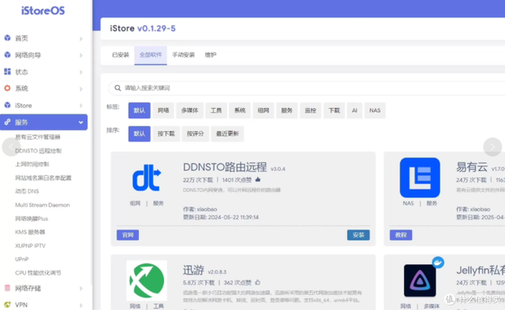
Task: Open Multi Stream Daemon in sidebar
Action: 42,205
